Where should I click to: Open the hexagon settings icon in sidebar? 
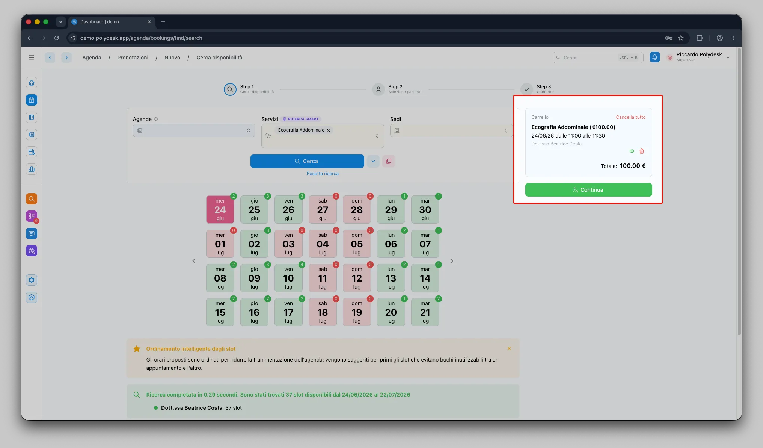click(x=32, y=297)
